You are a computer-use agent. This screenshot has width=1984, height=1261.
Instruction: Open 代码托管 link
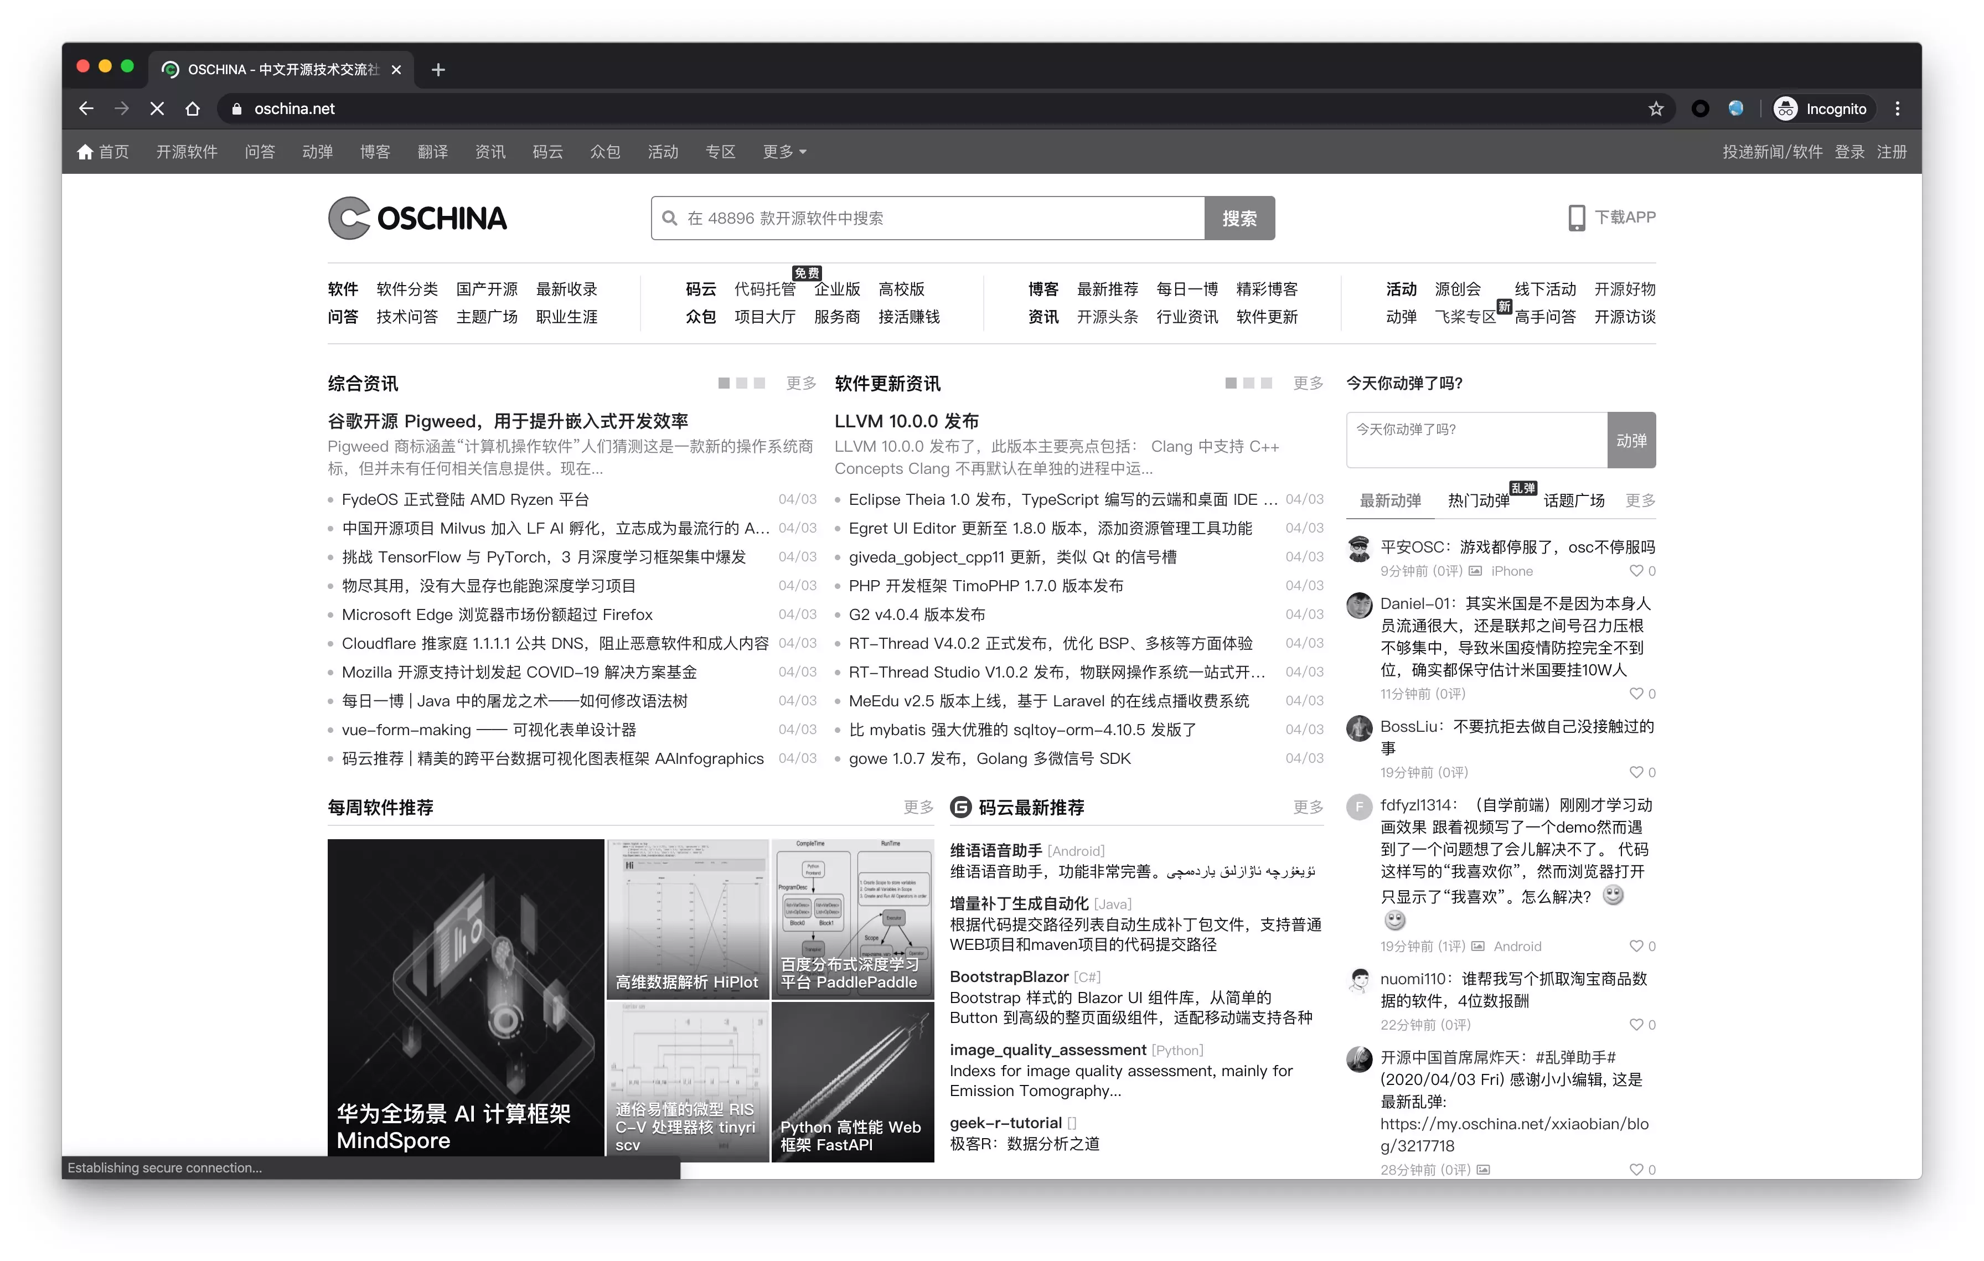coord(764,289)
